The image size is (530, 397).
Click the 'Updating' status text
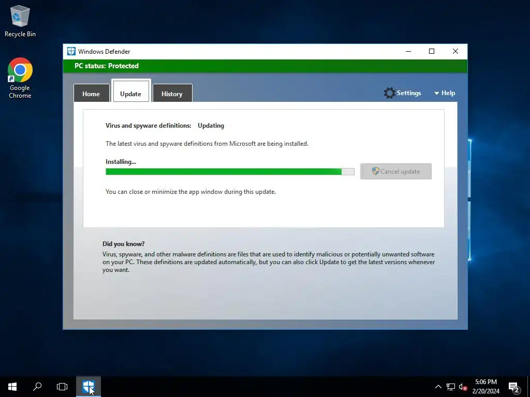211,126
